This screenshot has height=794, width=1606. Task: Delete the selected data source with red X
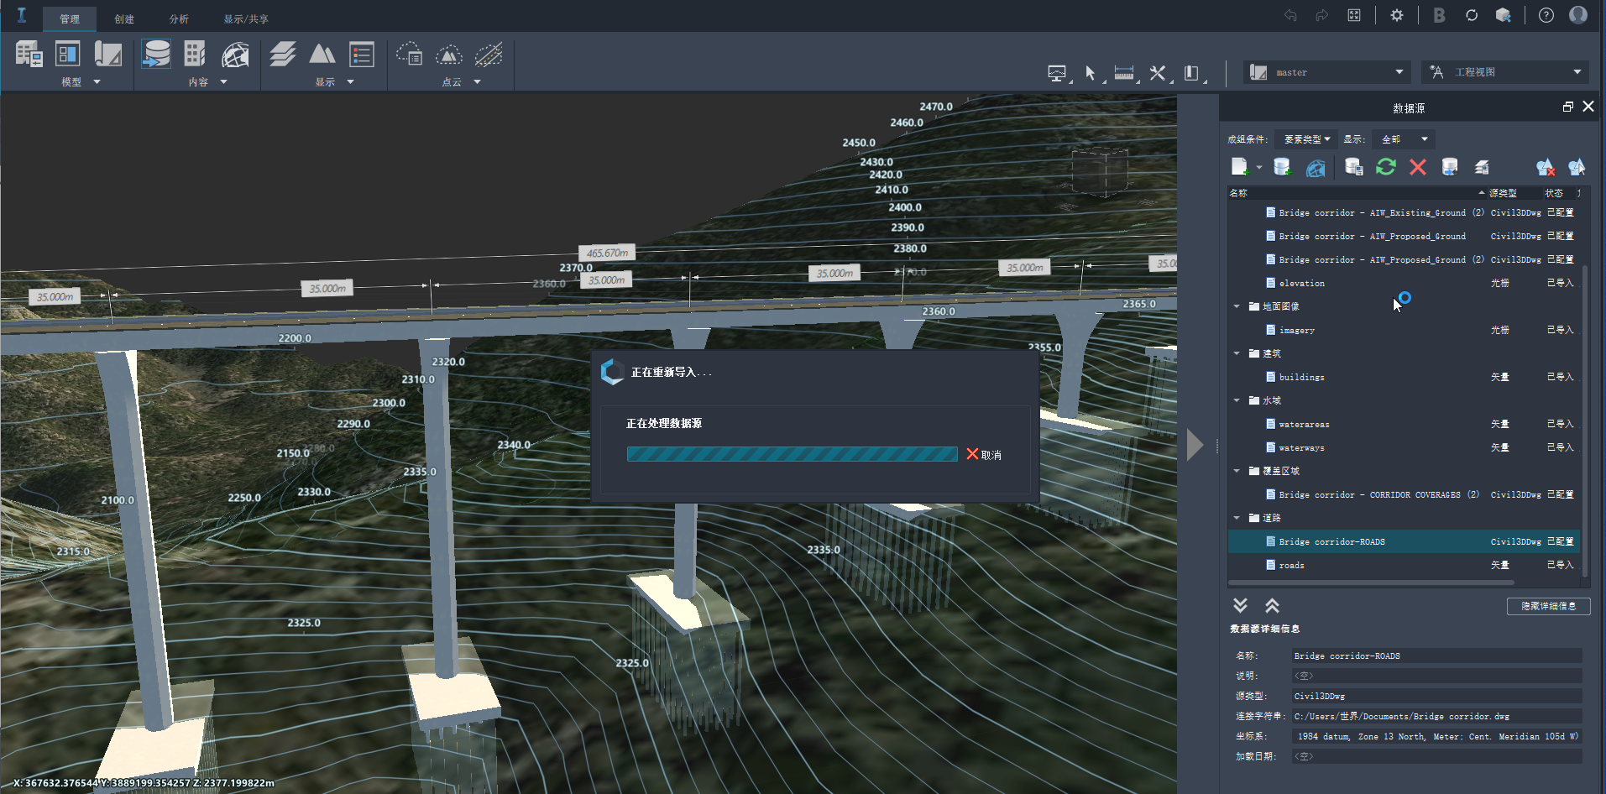coord(1418,167)
